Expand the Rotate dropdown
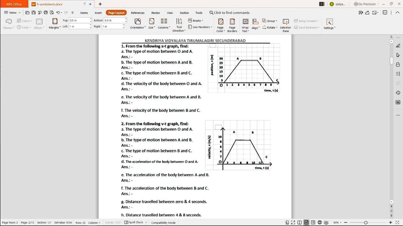The image size is (403, 226). point(270,27)
